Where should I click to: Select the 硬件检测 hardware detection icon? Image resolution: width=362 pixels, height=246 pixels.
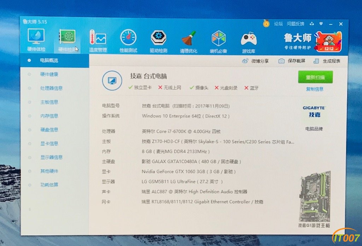(x=67, y=41)
